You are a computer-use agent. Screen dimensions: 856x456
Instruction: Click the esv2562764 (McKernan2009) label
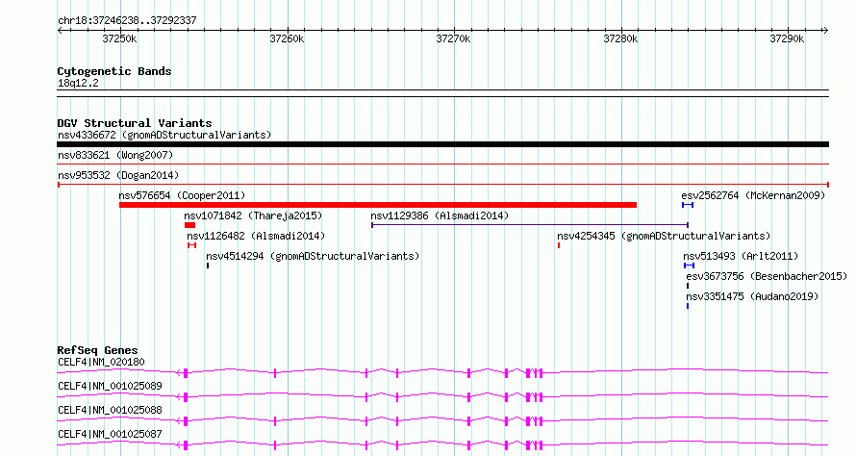tap(753, 195)
